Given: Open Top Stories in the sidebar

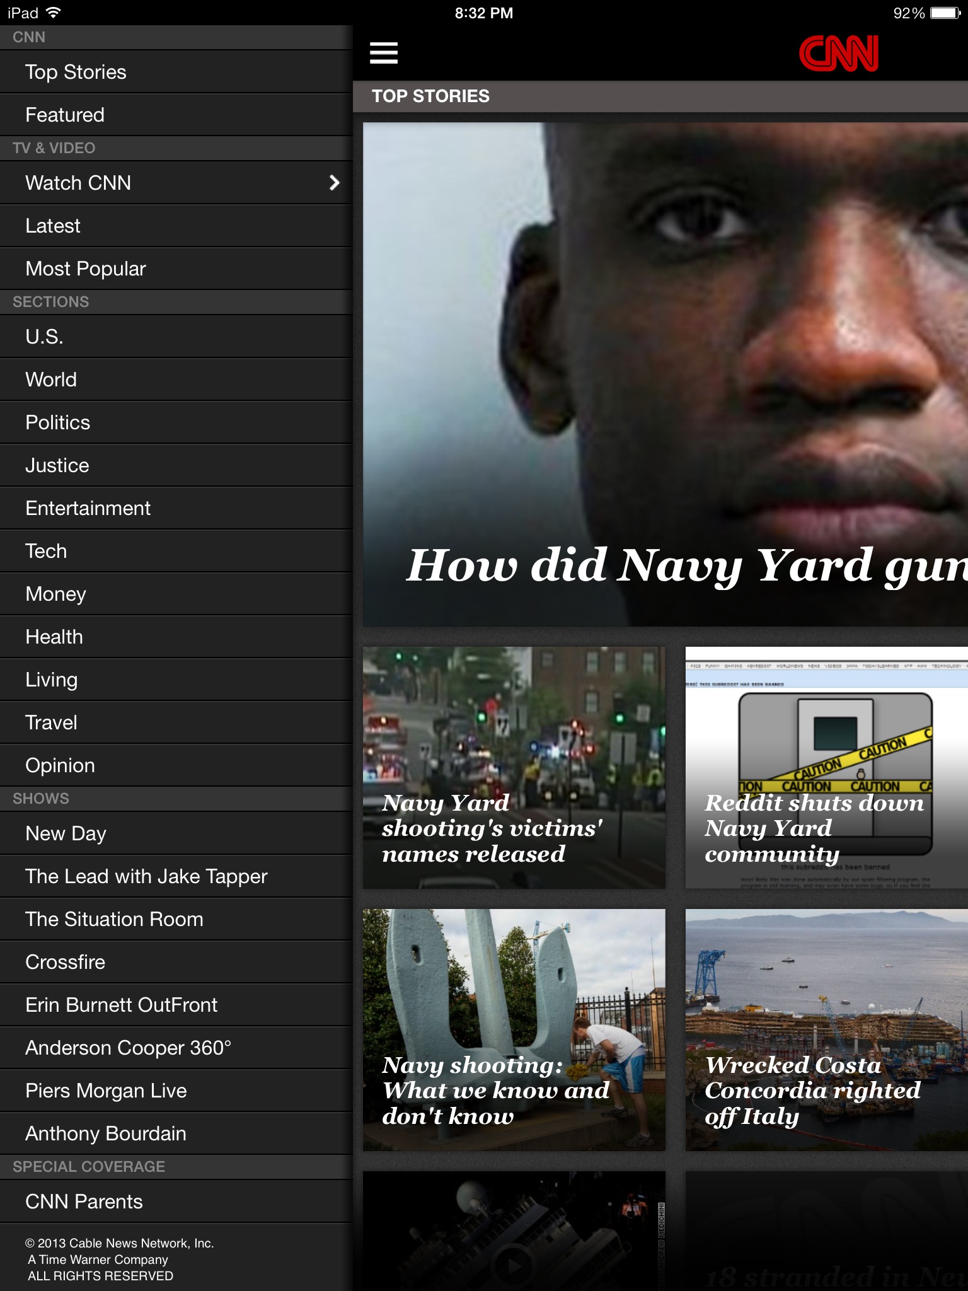Looking at the screenshot, I should [176, 72].
